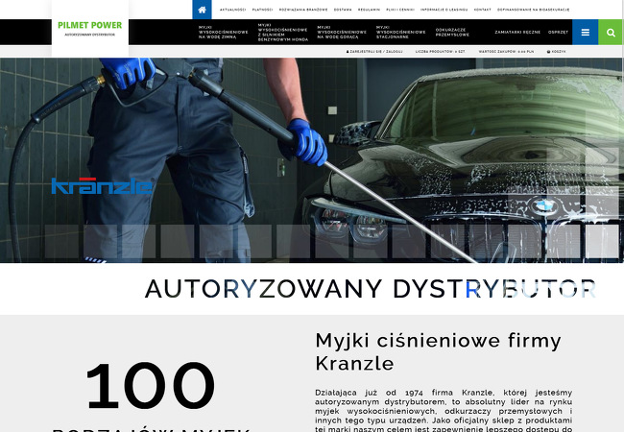Open Kontakt in the top menu
The width and height of the screenshot is (624, 432).
(x=482, y=10)
